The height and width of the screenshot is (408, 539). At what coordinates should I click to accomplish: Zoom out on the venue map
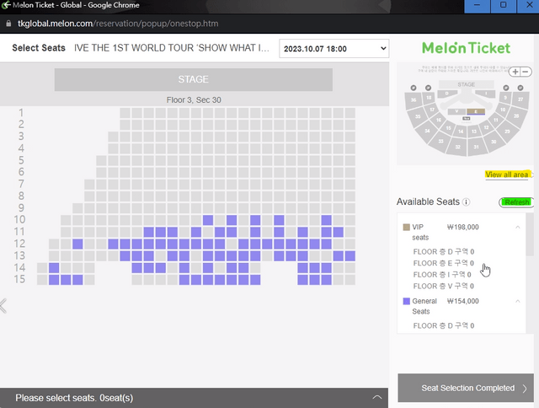526,72
